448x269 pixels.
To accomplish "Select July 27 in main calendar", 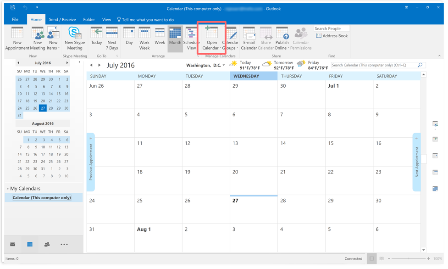I will coord(254,209).
